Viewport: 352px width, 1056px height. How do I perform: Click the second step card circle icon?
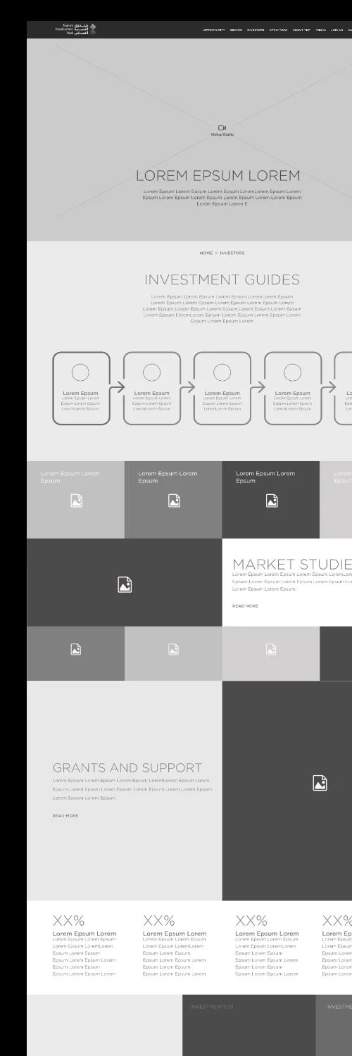tap(151, 372)
